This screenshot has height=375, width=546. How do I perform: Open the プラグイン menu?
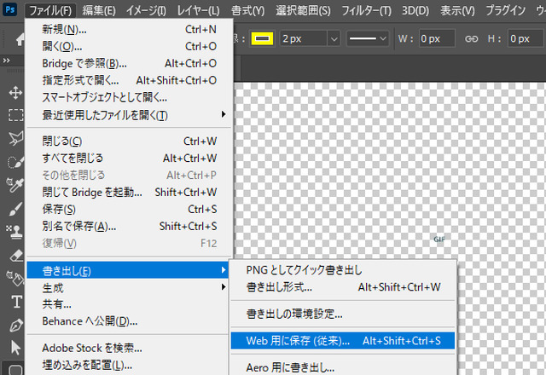coord(506,11)
